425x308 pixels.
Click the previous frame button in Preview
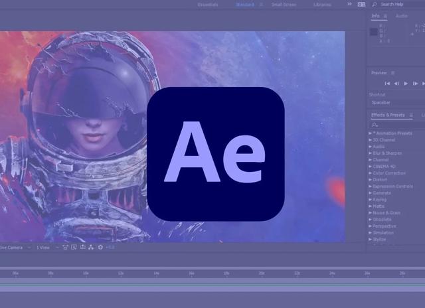click(396, 84)
